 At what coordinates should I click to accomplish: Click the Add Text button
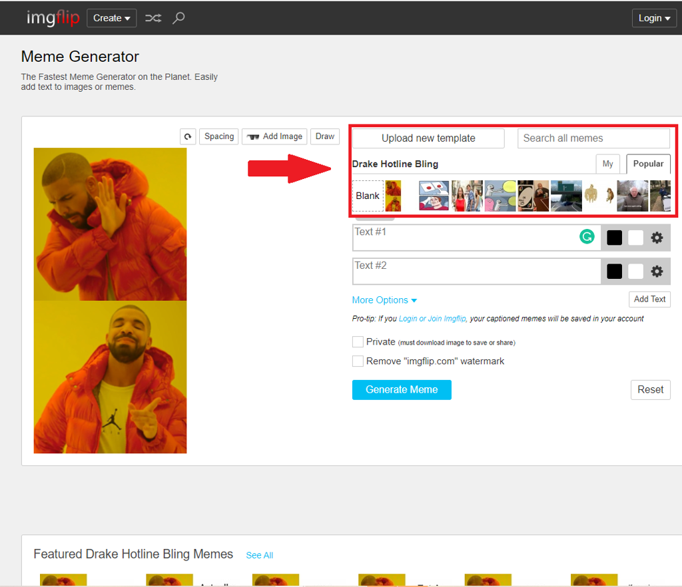point(649,299)
